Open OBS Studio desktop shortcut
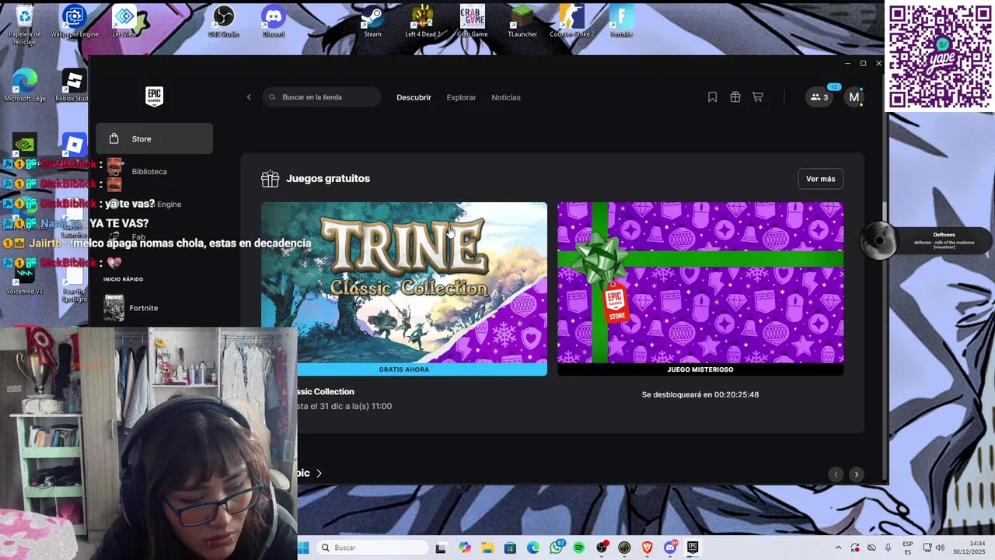This screenshot has height=560, width=995. pyautogui.click(x=224, y=22)
